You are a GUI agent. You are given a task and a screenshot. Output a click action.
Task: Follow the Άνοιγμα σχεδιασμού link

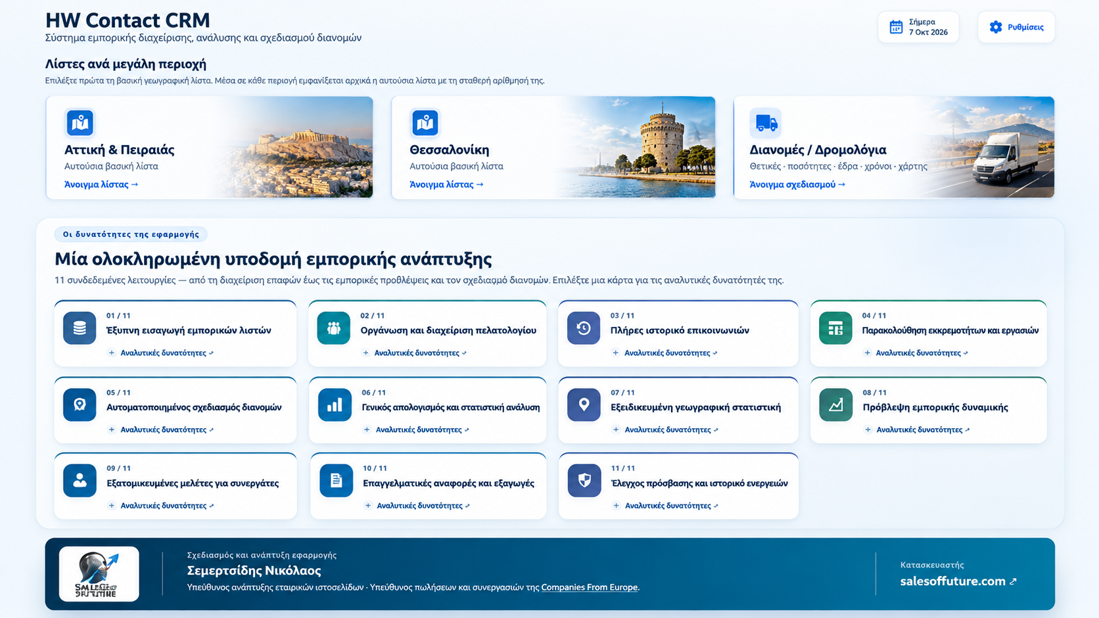click(x=797, y=185)
